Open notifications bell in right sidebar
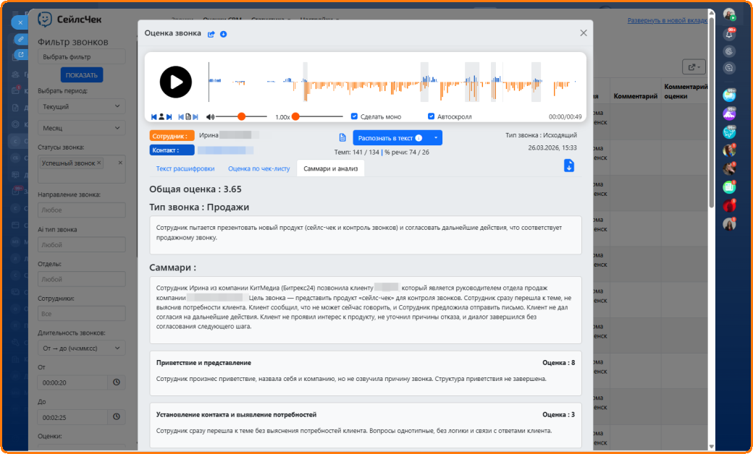Viewport: 753px width, 454px height. click(x=729, y=33)
